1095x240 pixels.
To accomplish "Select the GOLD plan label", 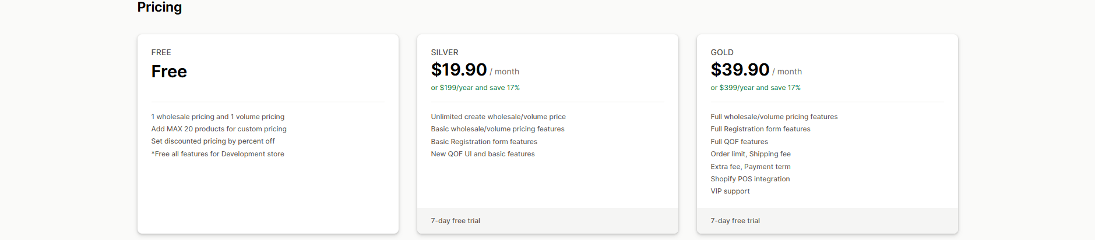I will click(x=721, y=52).
